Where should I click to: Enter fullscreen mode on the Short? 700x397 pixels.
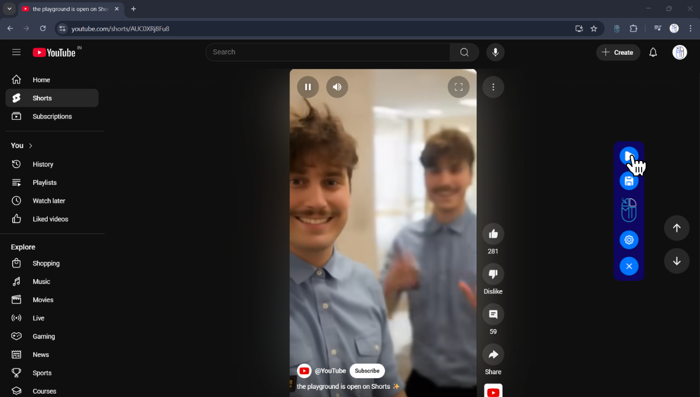459,87
